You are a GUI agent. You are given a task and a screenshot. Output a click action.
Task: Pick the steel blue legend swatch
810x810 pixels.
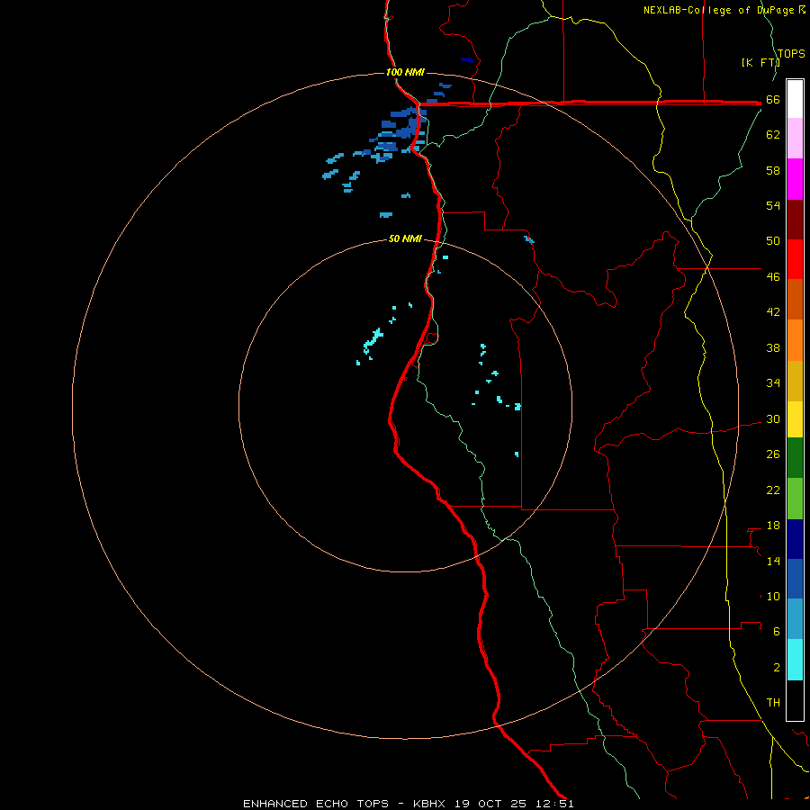pyautogui.click(x=795, y=619)
